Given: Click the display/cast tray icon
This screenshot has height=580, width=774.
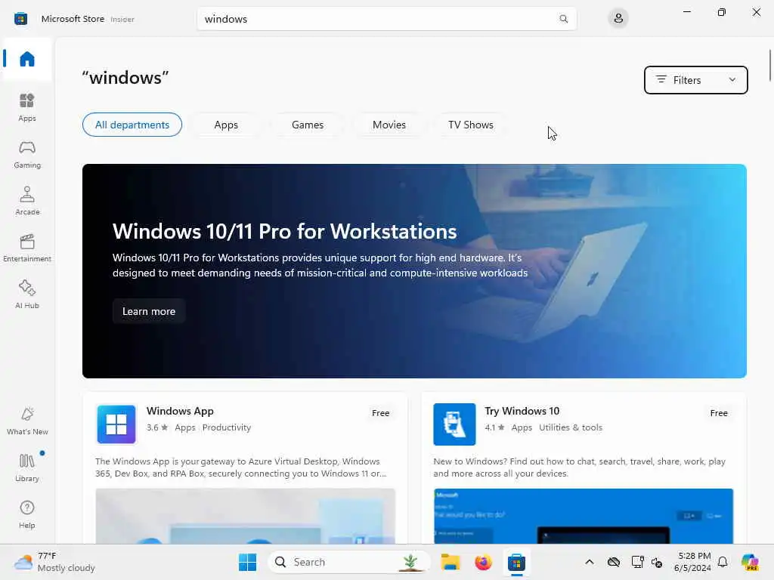Looking at the screenshot, I should 637,562.
